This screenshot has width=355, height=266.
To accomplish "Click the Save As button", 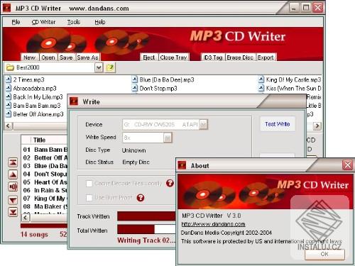I will (x=87, y=57).
